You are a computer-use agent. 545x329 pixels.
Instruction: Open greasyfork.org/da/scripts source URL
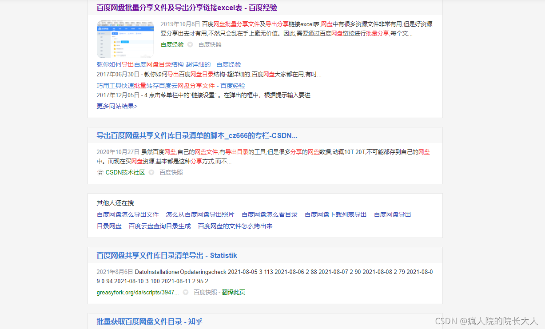click(138, 292)
